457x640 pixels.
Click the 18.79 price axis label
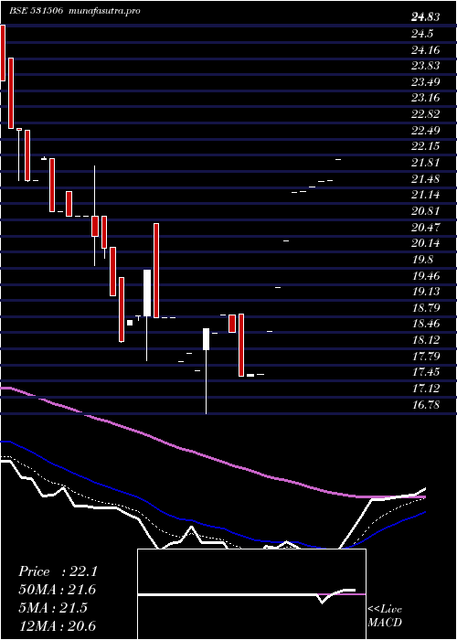(426, 308)
